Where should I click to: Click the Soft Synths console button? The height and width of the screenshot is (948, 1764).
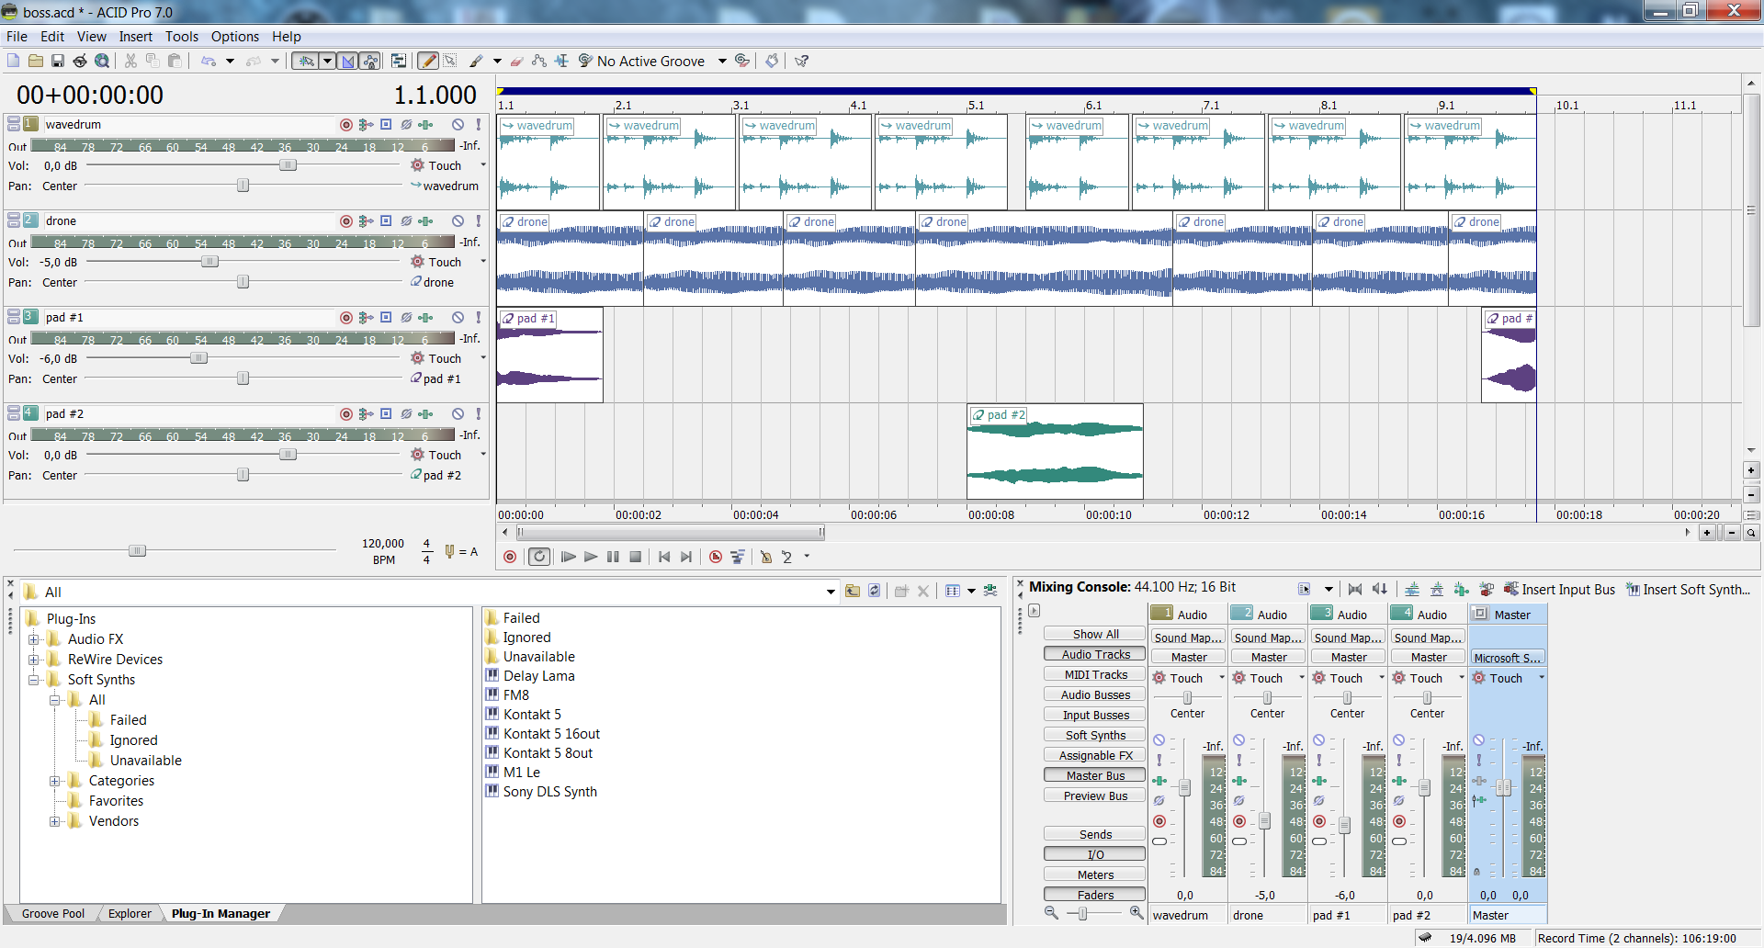point(1095,735)
